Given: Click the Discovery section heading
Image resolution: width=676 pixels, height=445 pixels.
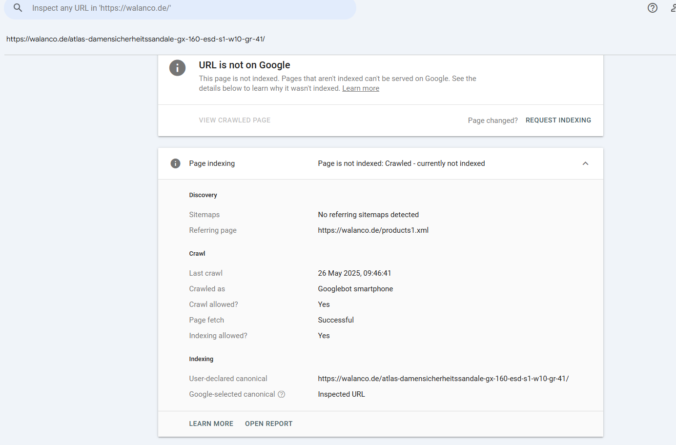Looking at the screenshot, I should 203,195.
